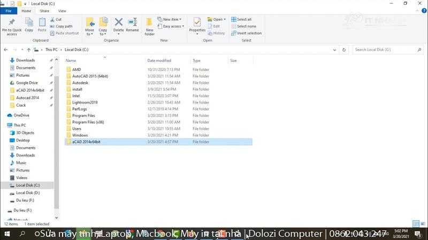Screen dimensions: 428x240
Task: Sort by Date modified column header
Action: 159,61
